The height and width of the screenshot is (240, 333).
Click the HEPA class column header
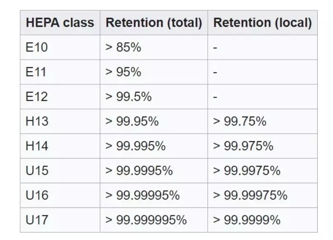pos(60,23)
